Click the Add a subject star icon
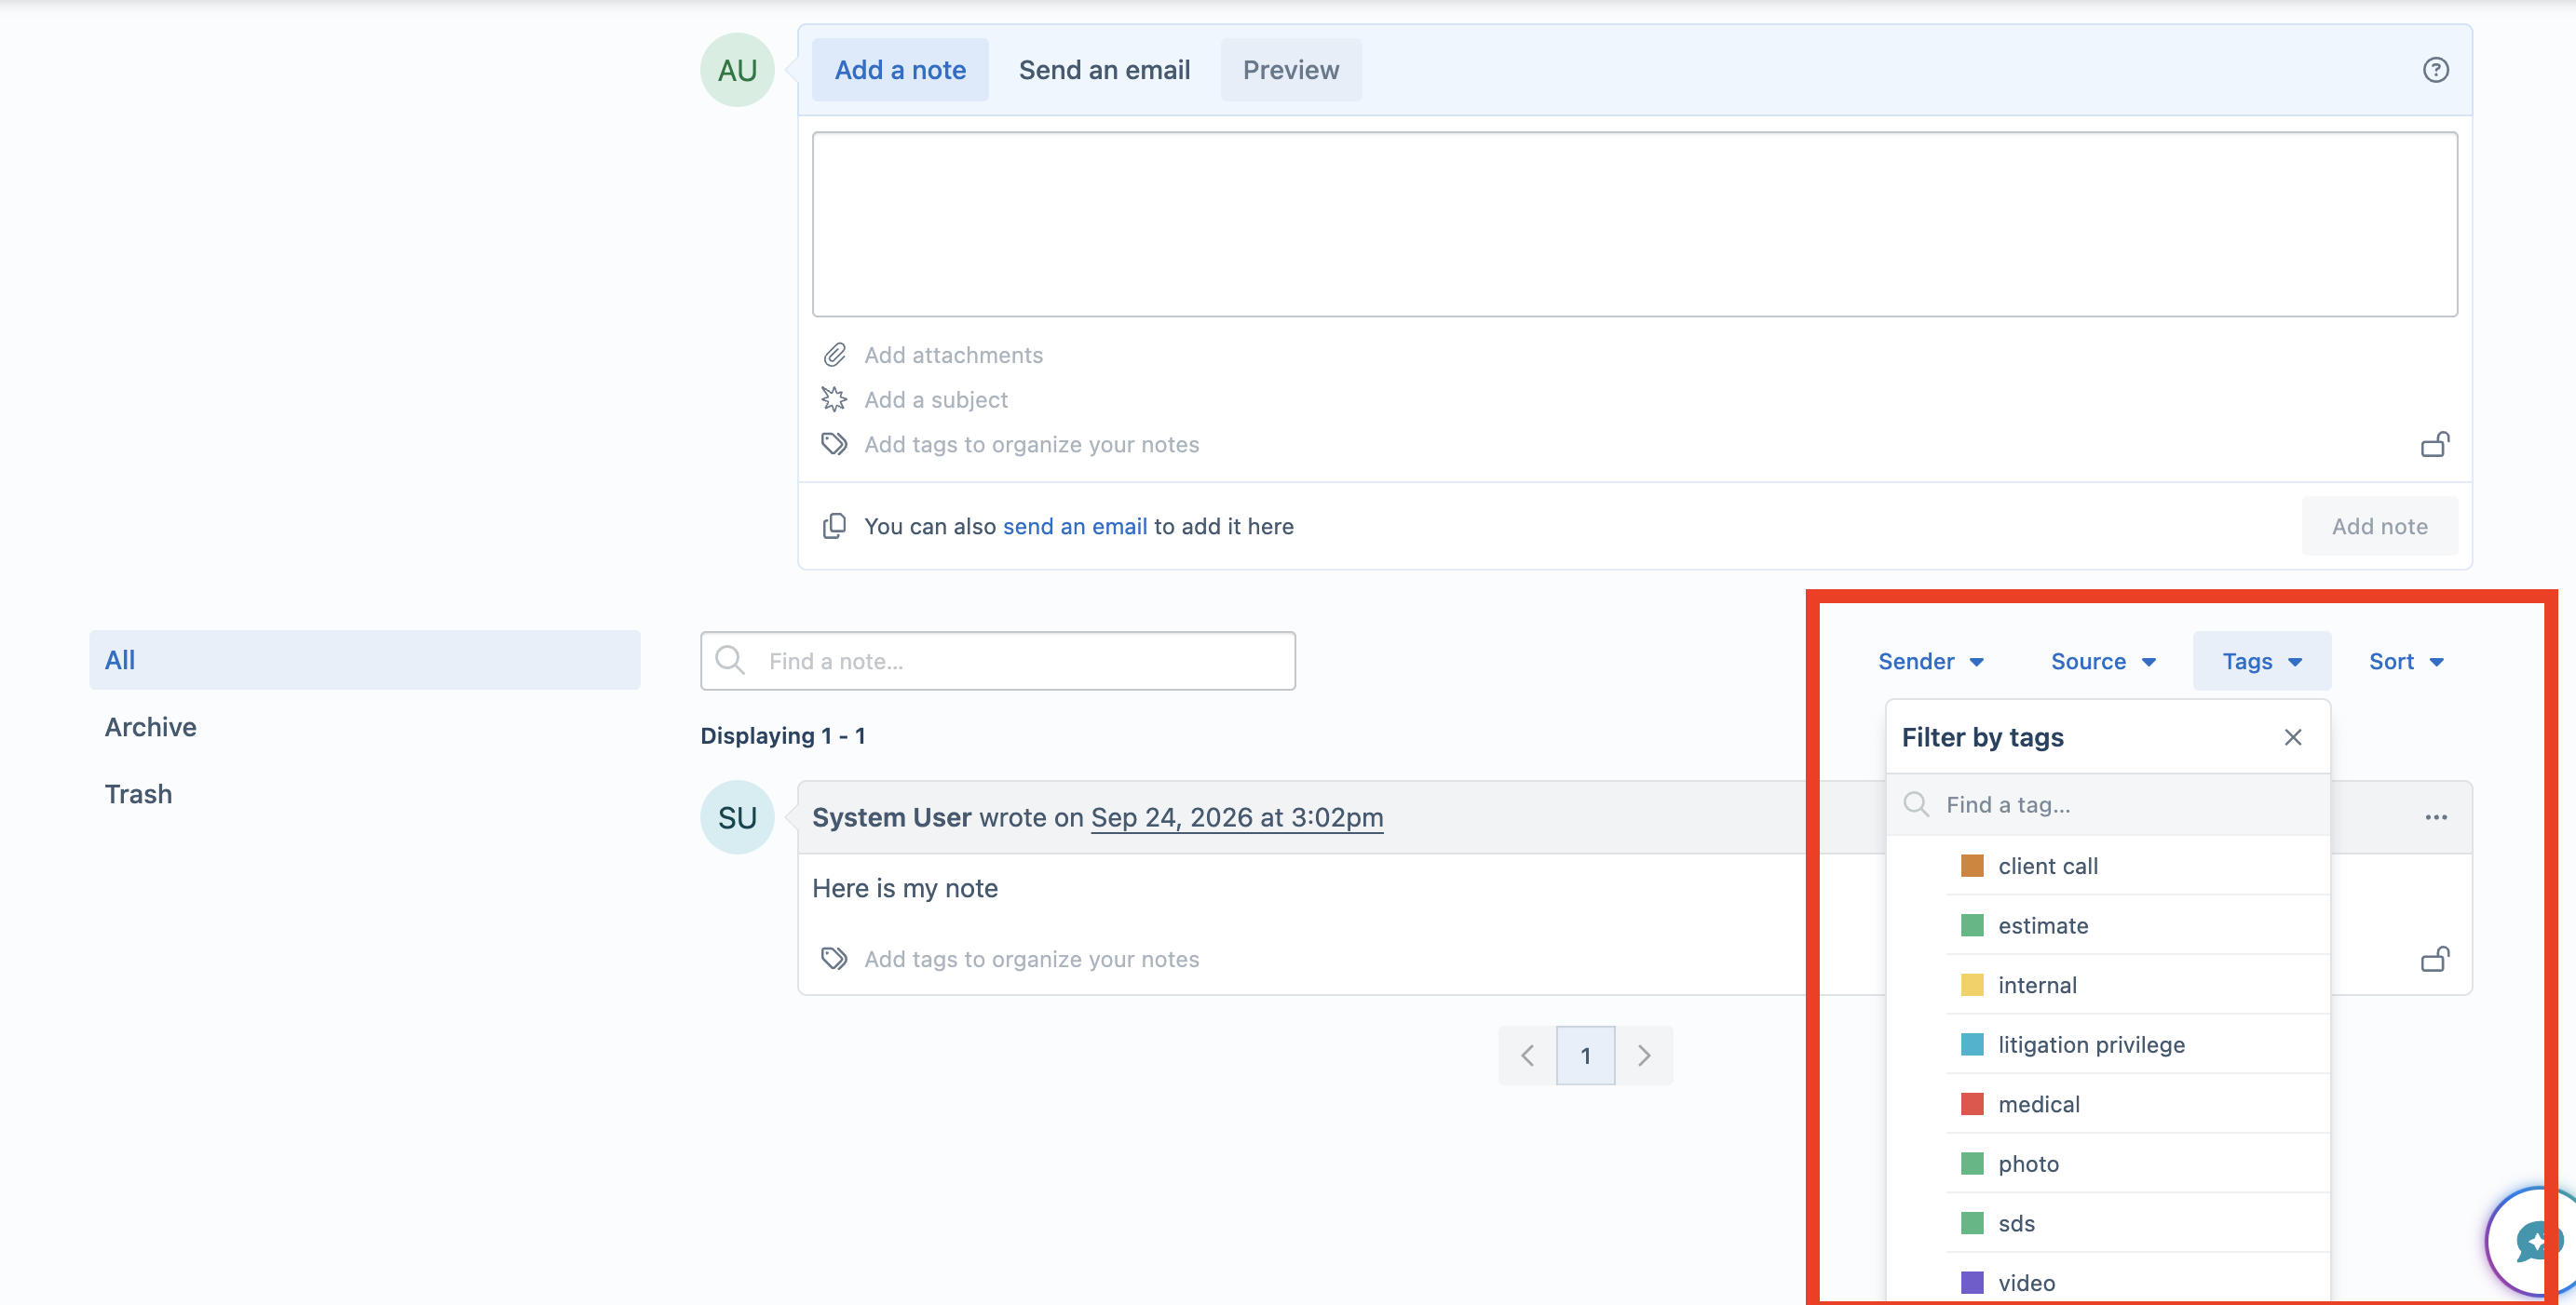2576x1305 pixels. click(834, 399)
